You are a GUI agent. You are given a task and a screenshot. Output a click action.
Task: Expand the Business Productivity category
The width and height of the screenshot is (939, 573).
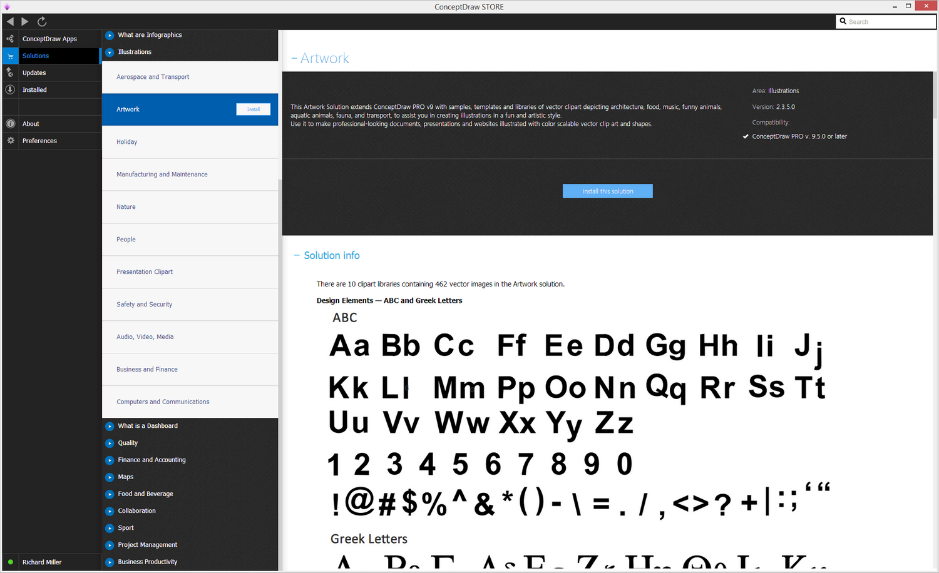tap(110, 562)
